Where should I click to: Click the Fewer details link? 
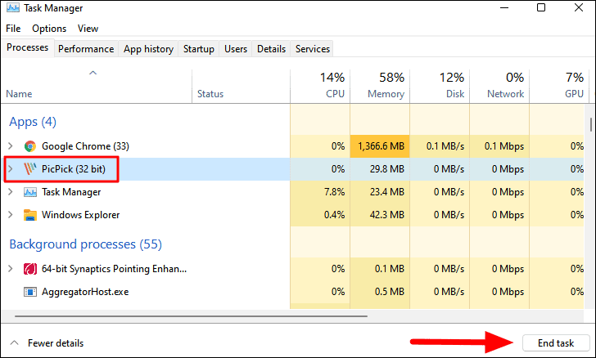[x=56, y=343]
